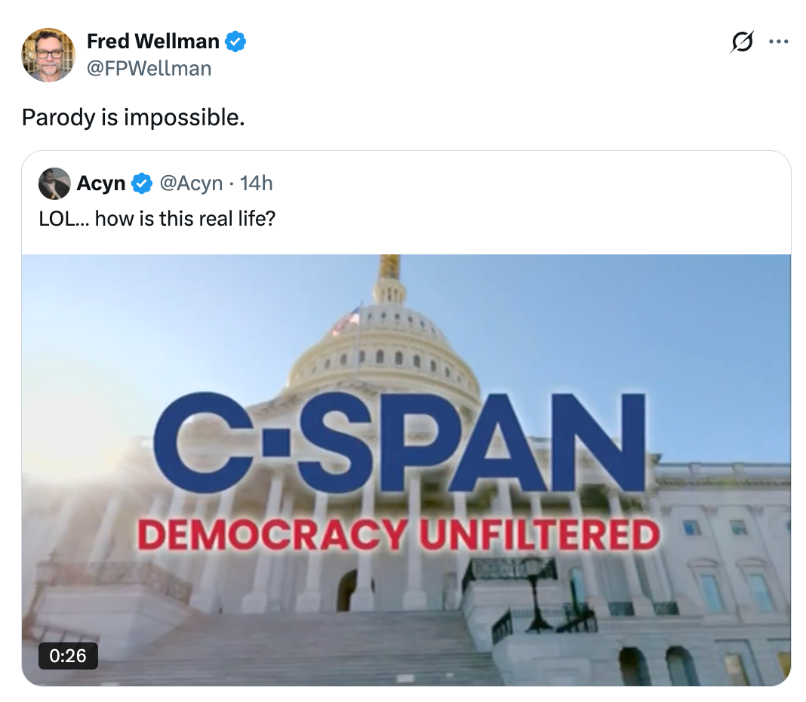Open the Acyn display name in quoted tweet
806x702 pixels.
coord(101,183)
